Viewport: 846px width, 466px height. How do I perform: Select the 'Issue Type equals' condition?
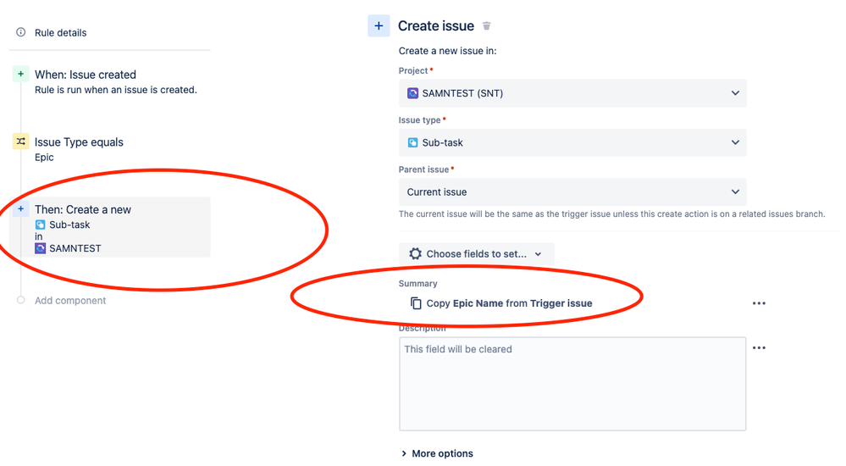79,142
